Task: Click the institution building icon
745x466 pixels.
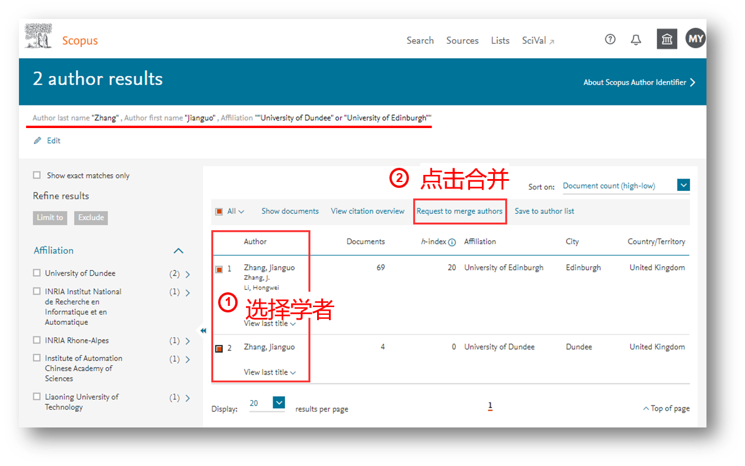Action: pyautogui.click(x=667, y=40)
